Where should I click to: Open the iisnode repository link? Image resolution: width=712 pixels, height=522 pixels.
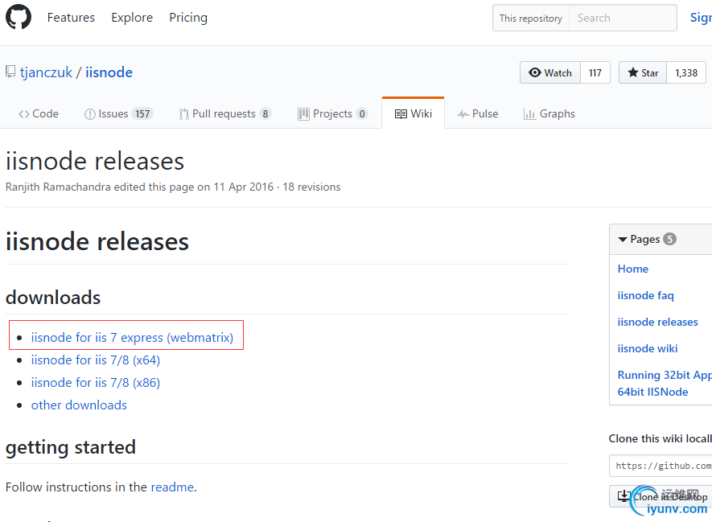click(109, 72)
